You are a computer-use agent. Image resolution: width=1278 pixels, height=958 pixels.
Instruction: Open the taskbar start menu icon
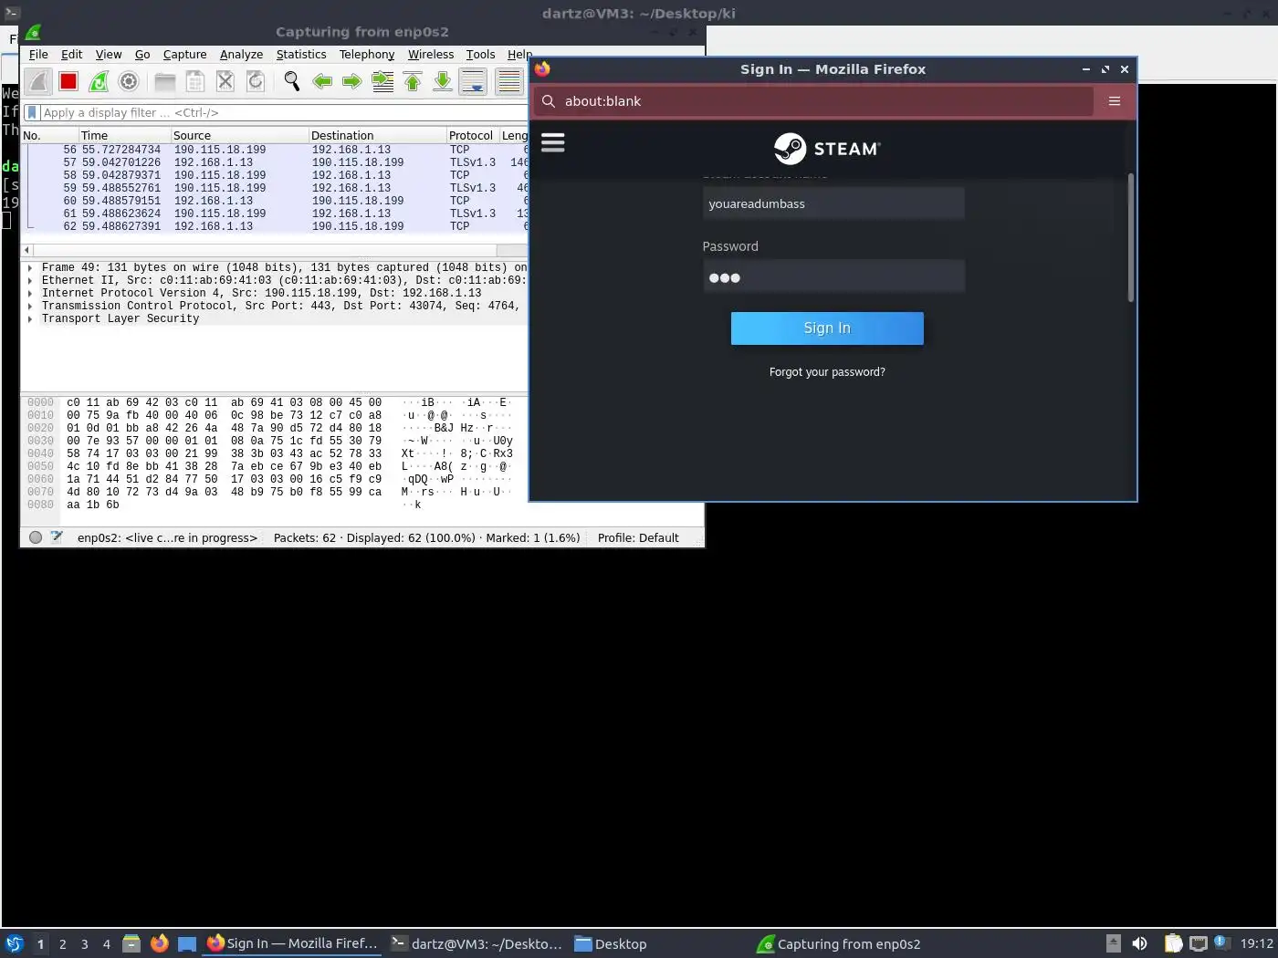coord(14,944)
